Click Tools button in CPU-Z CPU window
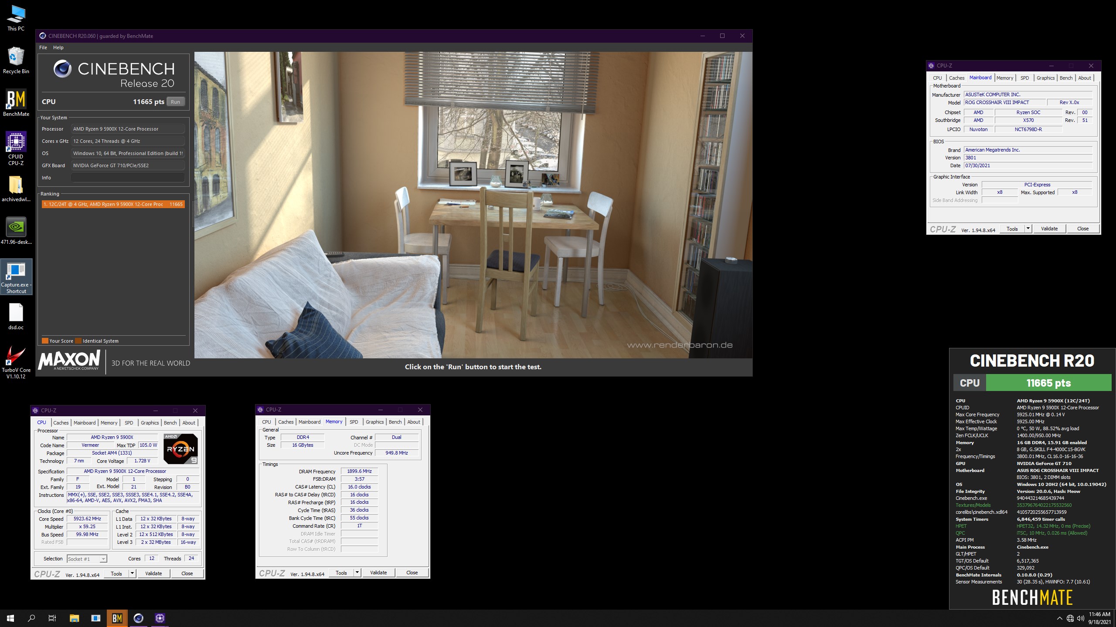The height and width of the screenshot is (627, 1116). (116, 573)
